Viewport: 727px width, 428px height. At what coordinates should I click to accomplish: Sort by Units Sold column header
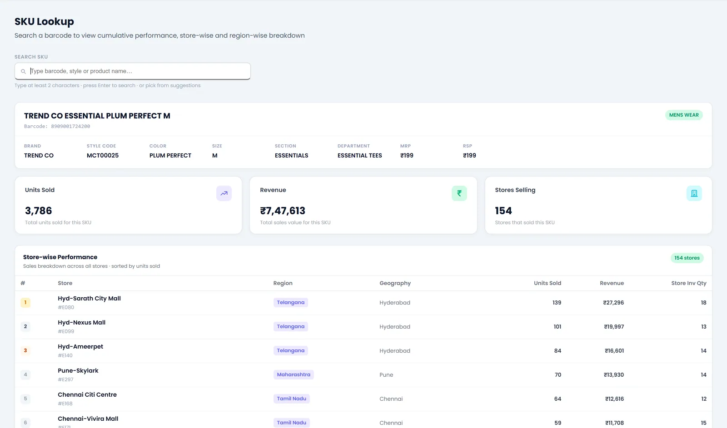(548, 283)
